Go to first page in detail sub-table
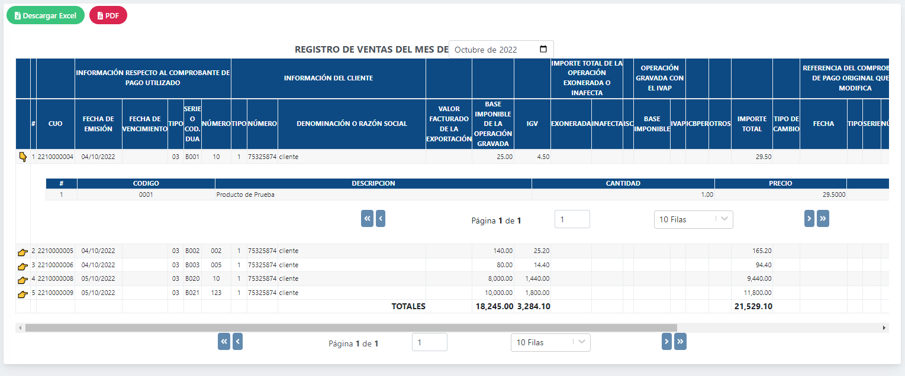The width and height of the screenshot is (905, 376). tap(367, 219)
